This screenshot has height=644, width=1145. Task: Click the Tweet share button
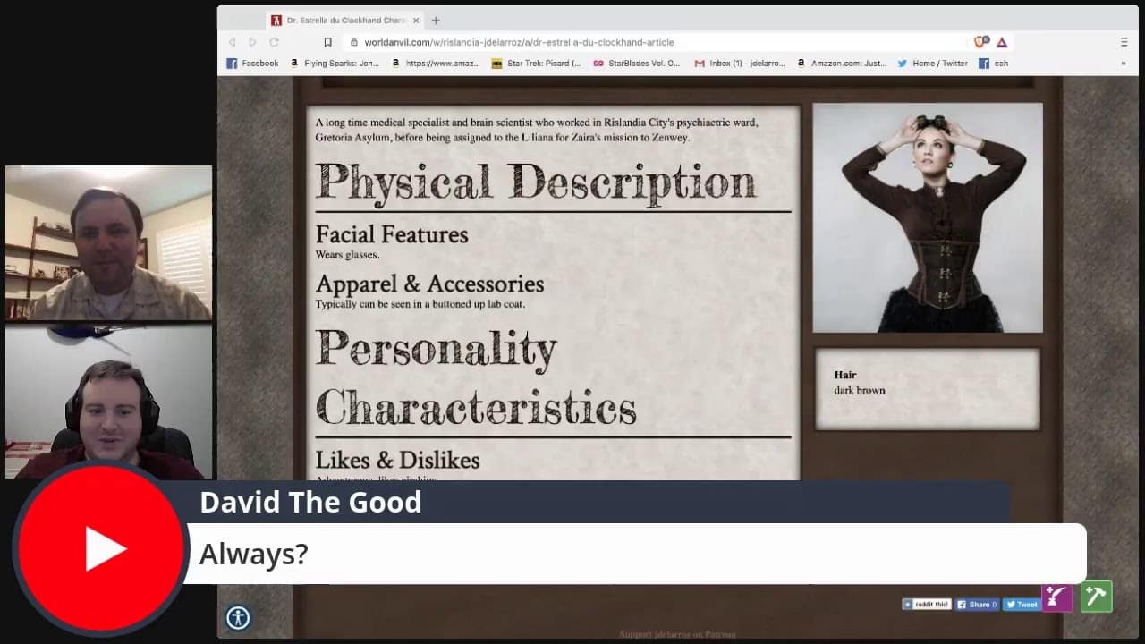coord(1021,605)
